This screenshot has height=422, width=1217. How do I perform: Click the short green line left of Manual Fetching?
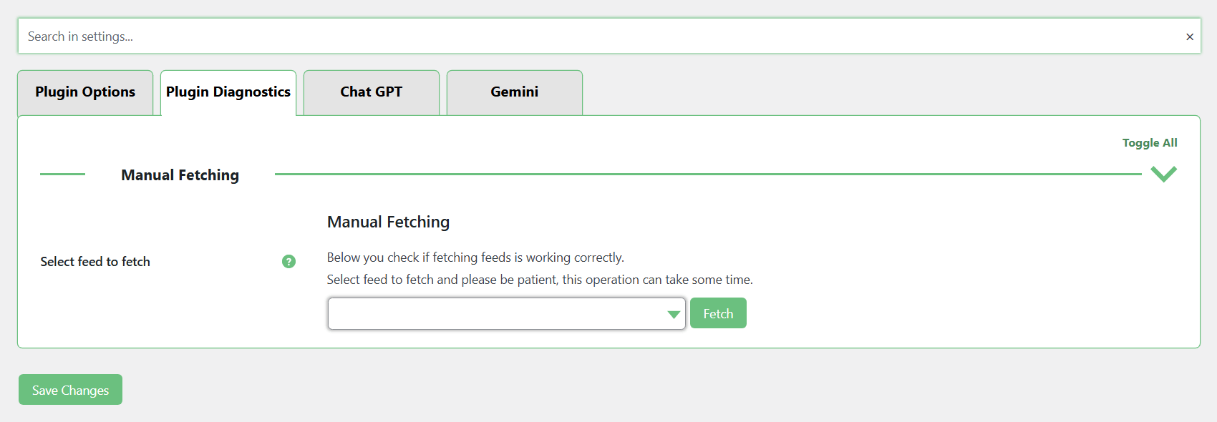[62, 174]
